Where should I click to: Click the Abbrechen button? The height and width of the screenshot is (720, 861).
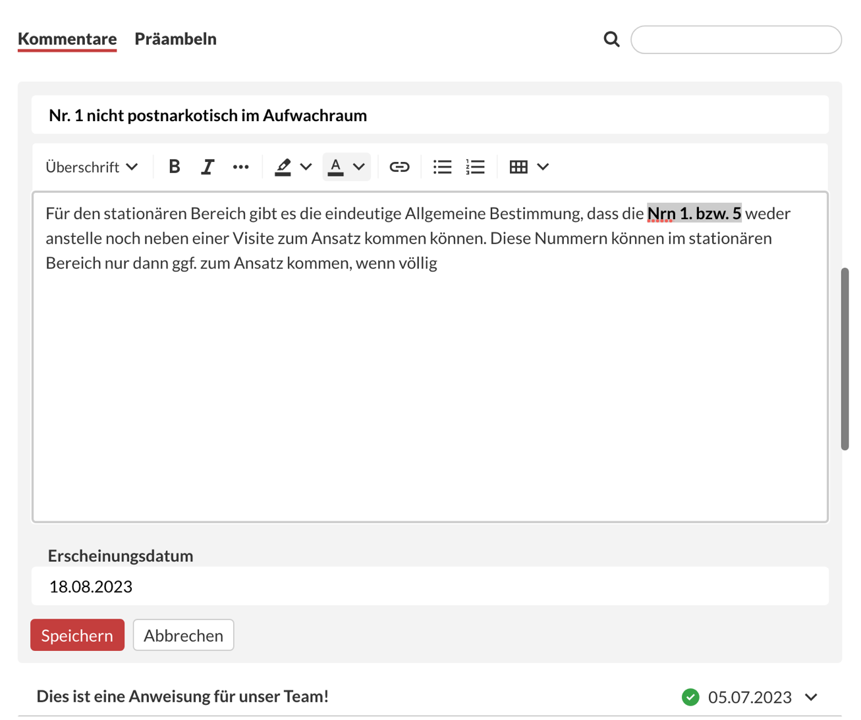point(183,635)
